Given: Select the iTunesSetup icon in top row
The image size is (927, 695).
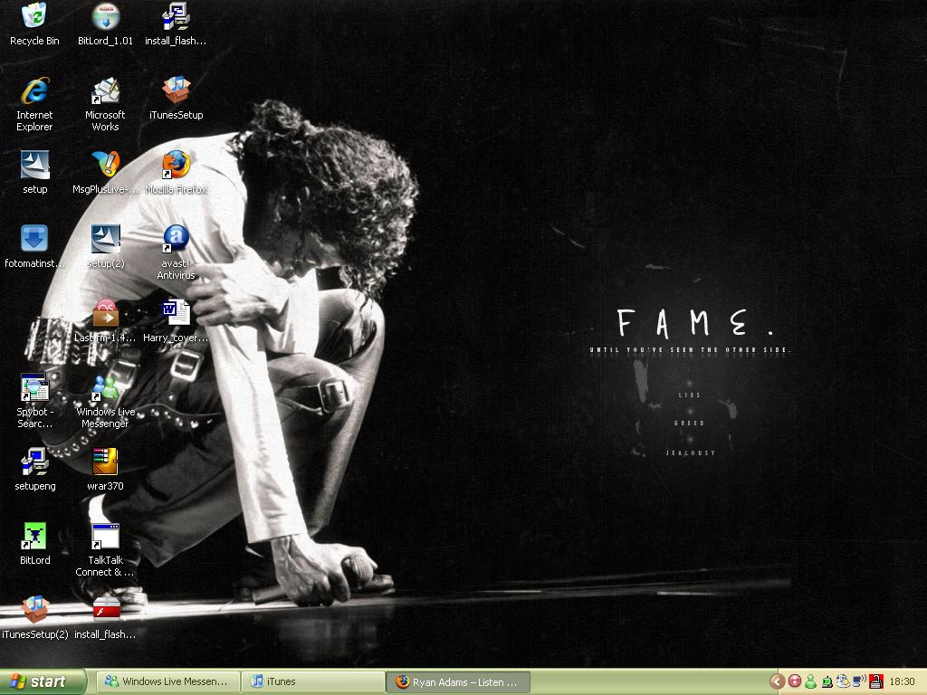Looking at the screenshot, I should click(176, 92).
